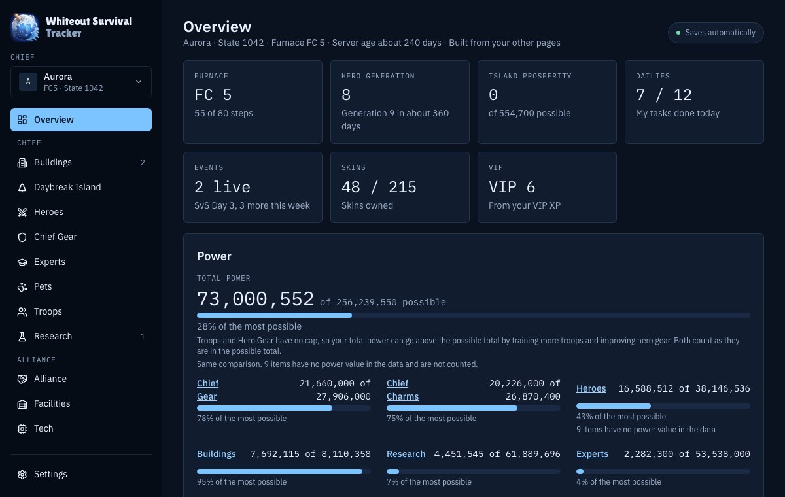Click the Experts graduation cap icon
Screen dimensions: 785x497
pos(22,262)
